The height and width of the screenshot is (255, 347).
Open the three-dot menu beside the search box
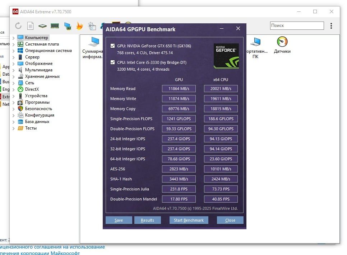point(331,26)
